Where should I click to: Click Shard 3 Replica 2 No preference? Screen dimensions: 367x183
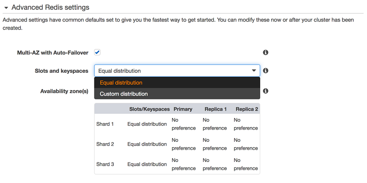tap(245, 164)
